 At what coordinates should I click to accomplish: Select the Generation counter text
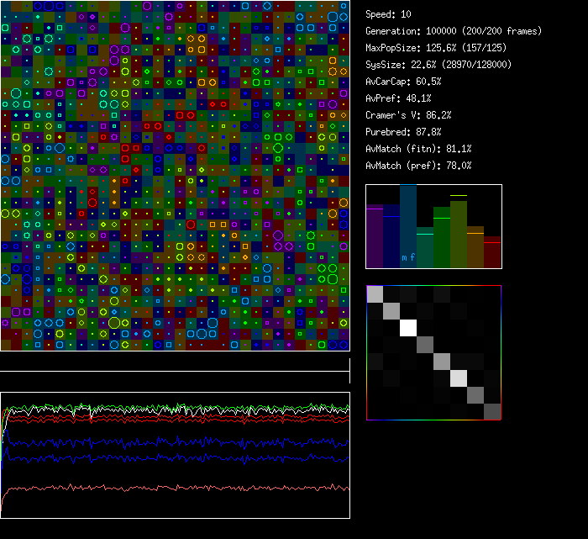pyautogui.click(x=454, y=31)
